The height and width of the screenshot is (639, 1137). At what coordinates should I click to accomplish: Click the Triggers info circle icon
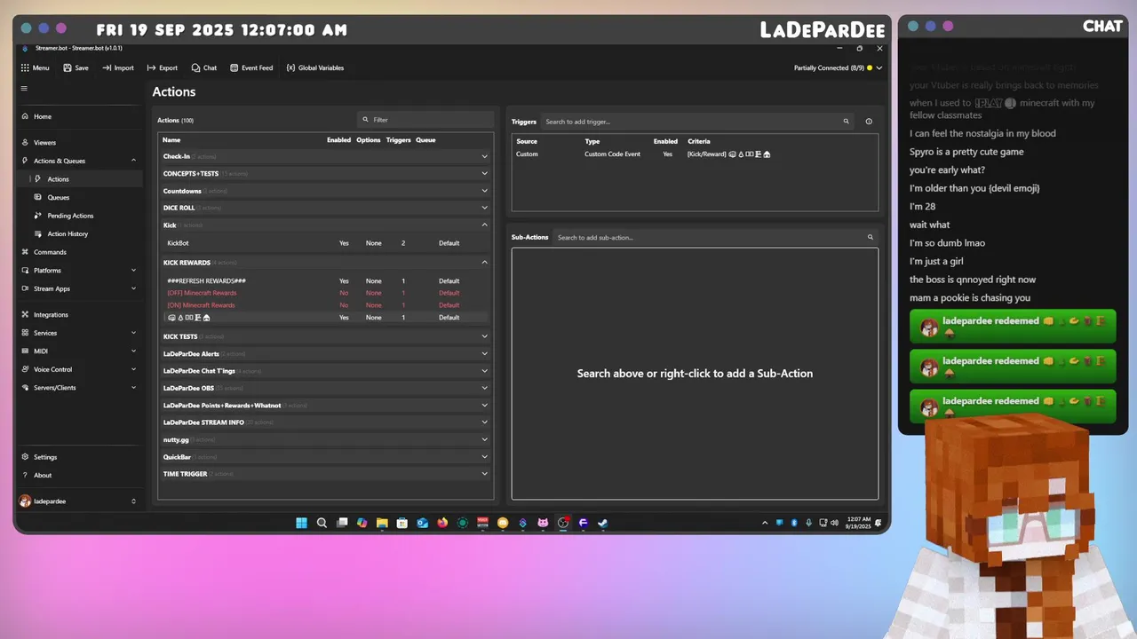(869, 122)
